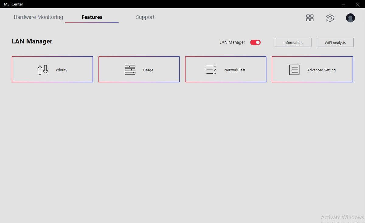Open the Usage tile label
Screen dimensions: 365x223
(148, 70)
